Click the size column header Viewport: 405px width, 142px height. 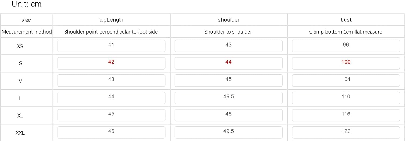pos(26,20)
